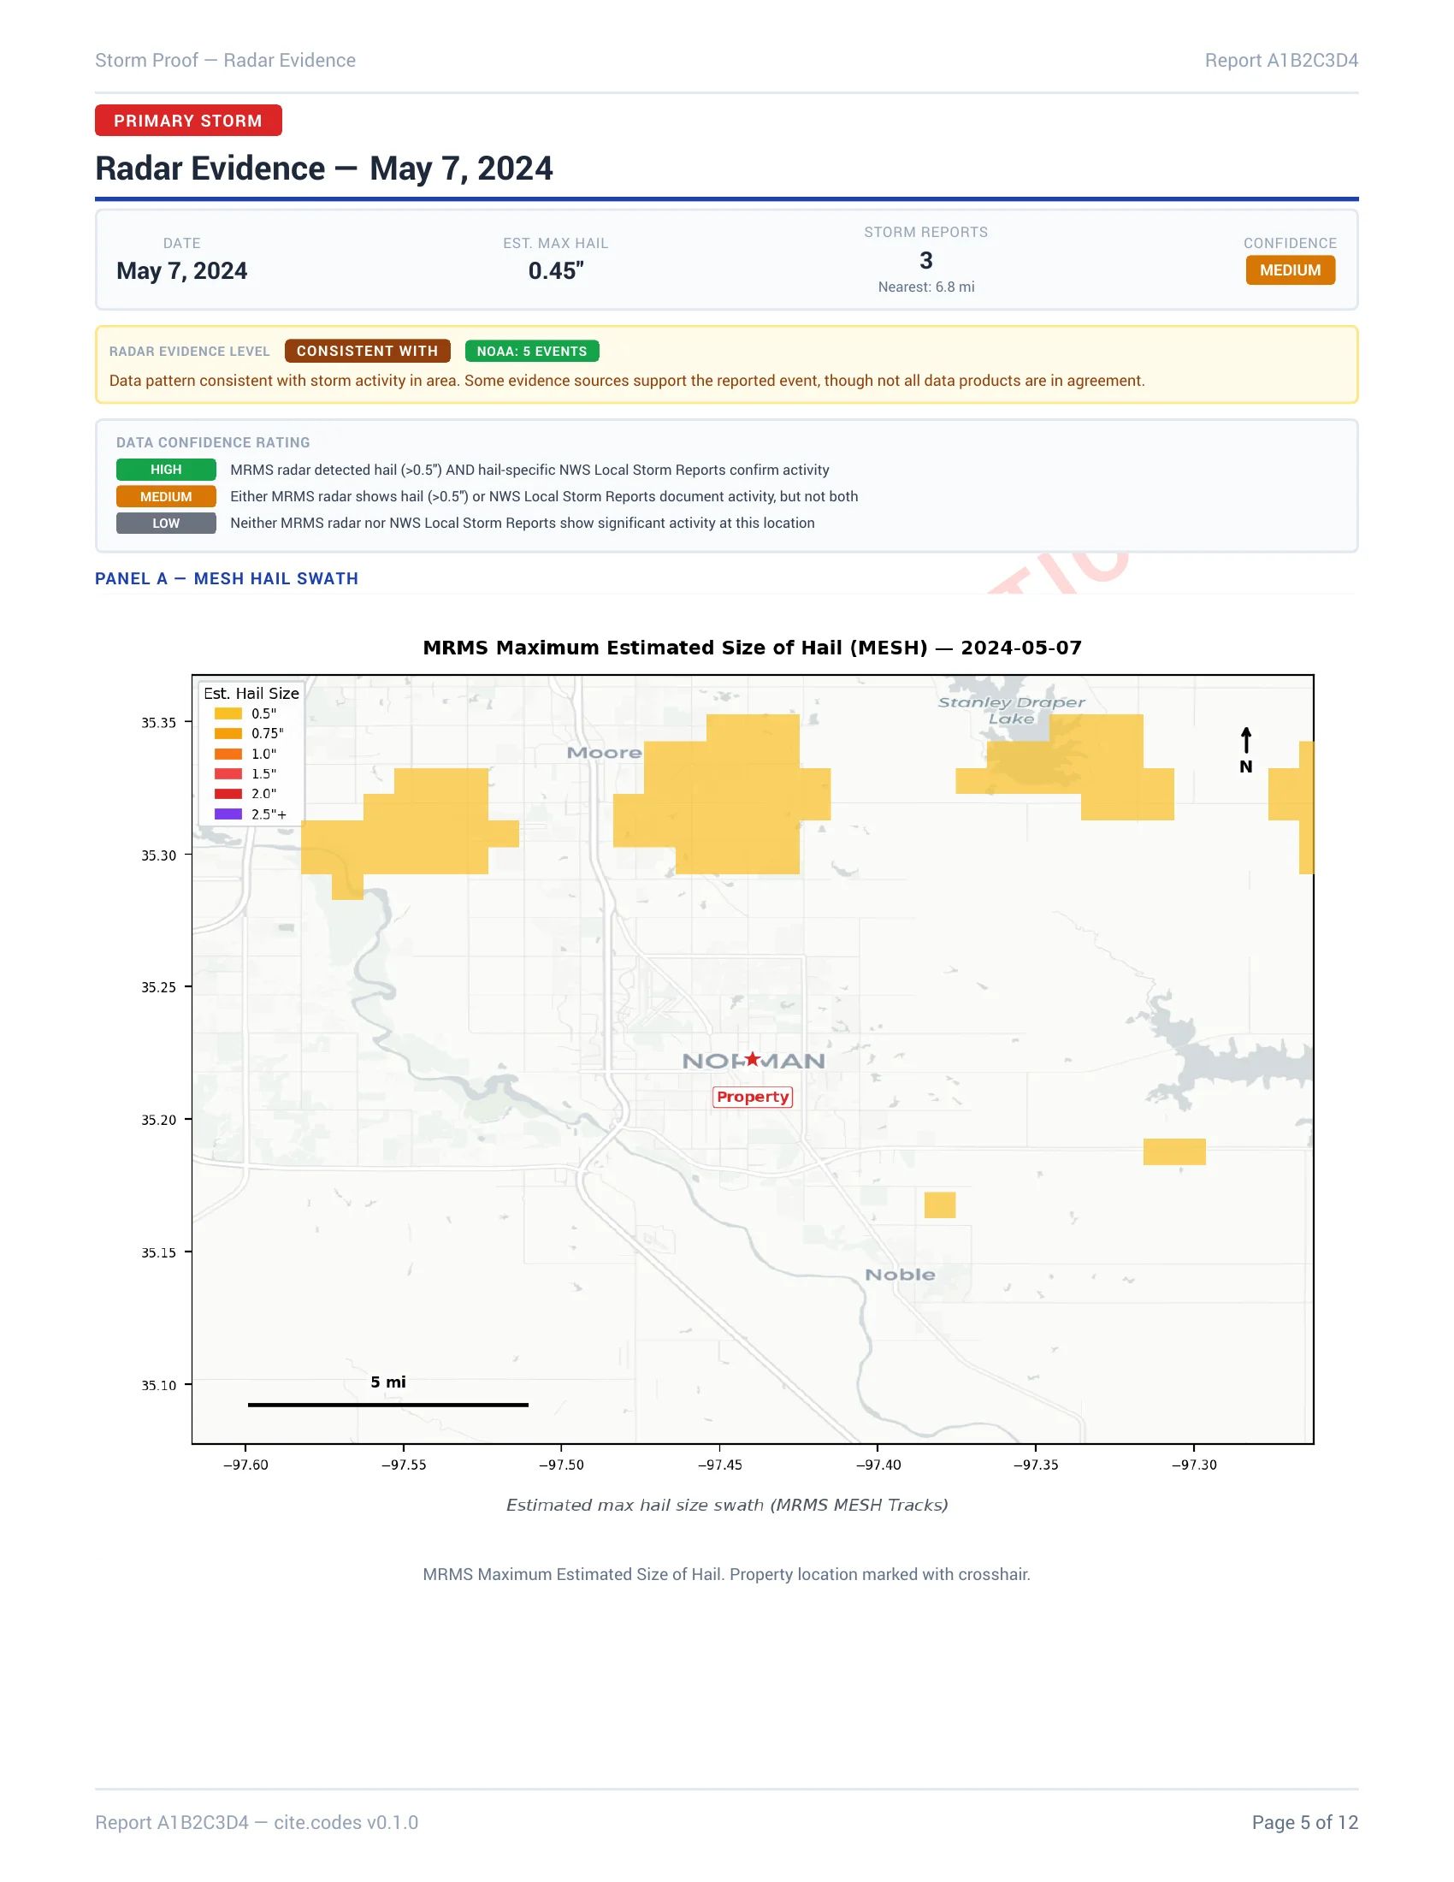This screenshot has height=1882, width=1454.
Task: Select the HIGH confidence rating badge
Action: pos(165,470)
